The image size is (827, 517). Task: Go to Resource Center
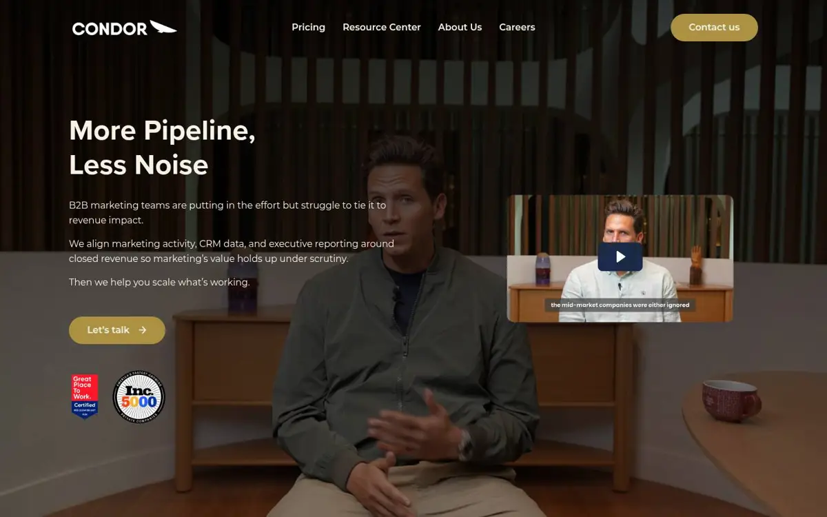(382, 28)
